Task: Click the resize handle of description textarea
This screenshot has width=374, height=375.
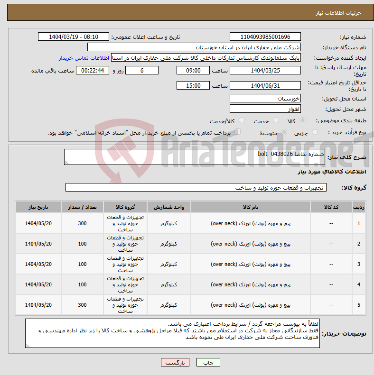Action: (66, 163)
